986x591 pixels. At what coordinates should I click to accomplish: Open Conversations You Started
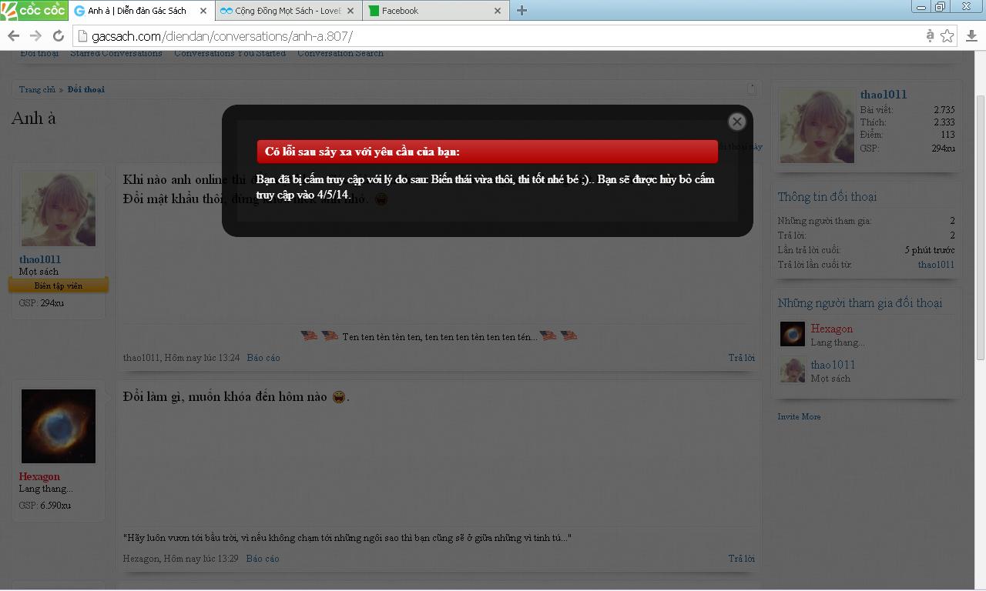[230, 53]
